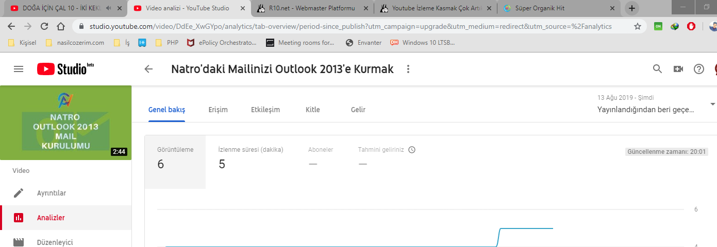Screen dimensions: 717x247
Task: Click the browser forward arrow
Action: (x=28, y=26)
